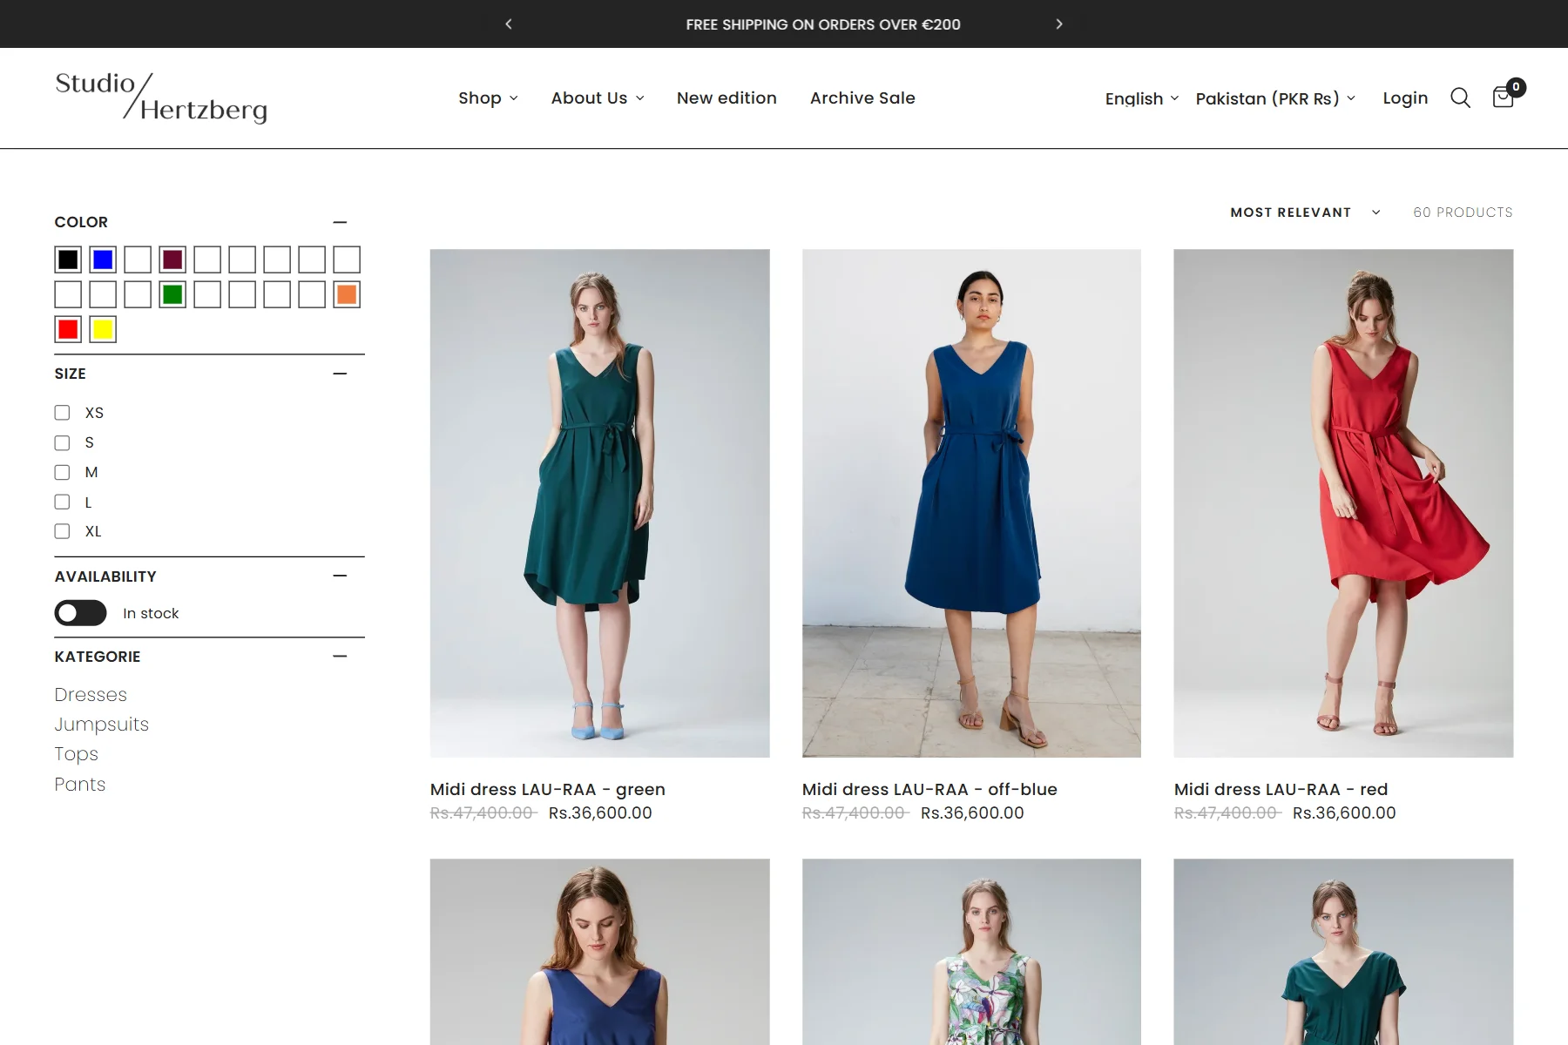The image size is (1568, 1045).
Task: Go to New edition page
Action: pos(727,98)
